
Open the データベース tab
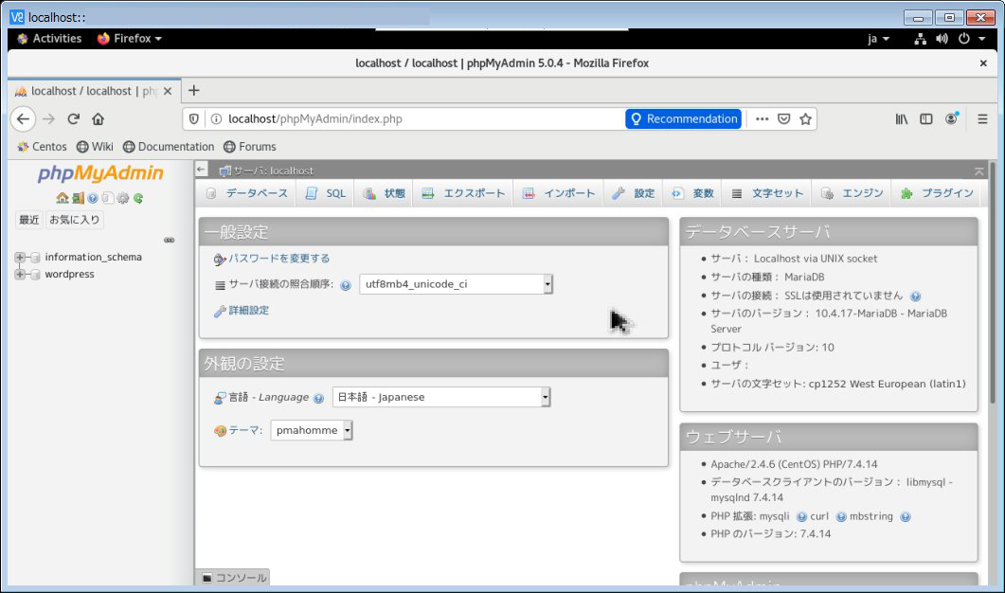click(247, 193)
